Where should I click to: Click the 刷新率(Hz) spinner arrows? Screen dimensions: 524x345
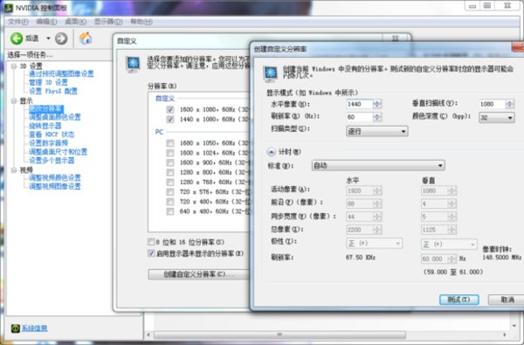(x=377, y=117)
